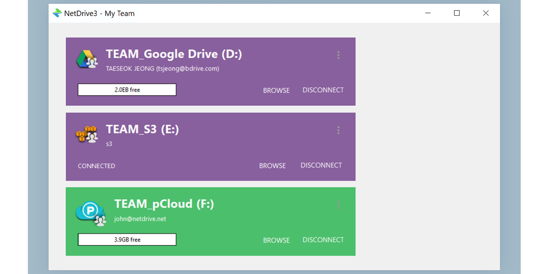Click the 2.0EB free storage bar

(127, 89)
